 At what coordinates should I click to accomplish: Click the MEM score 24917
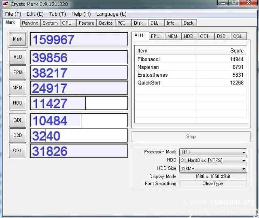click(79, 88)
